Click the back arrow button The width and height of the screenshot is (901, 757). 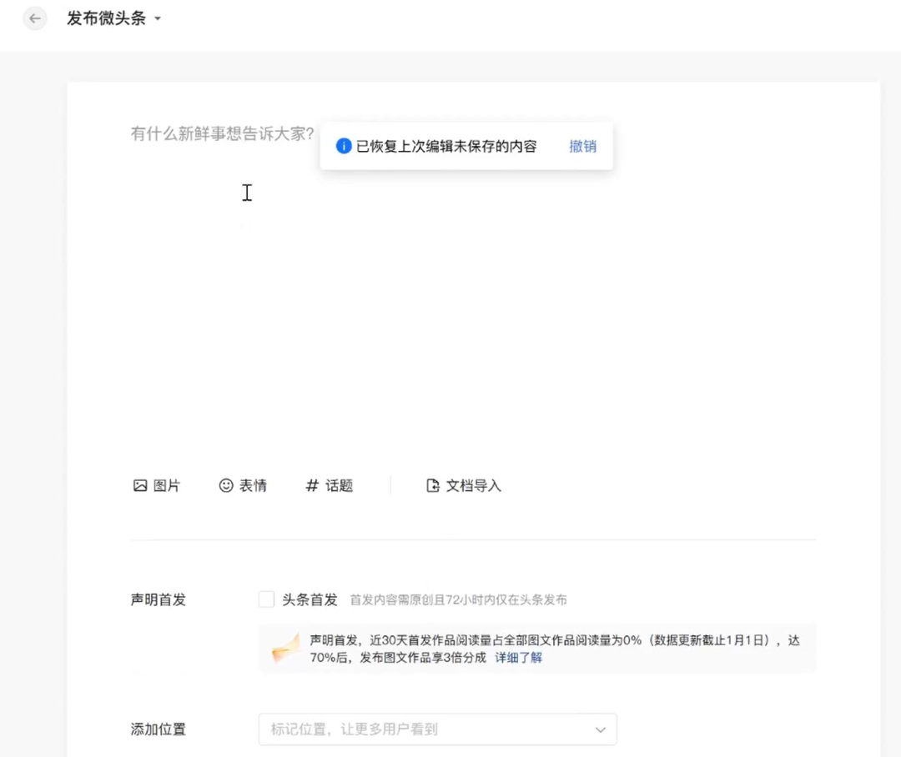[35, 18]
